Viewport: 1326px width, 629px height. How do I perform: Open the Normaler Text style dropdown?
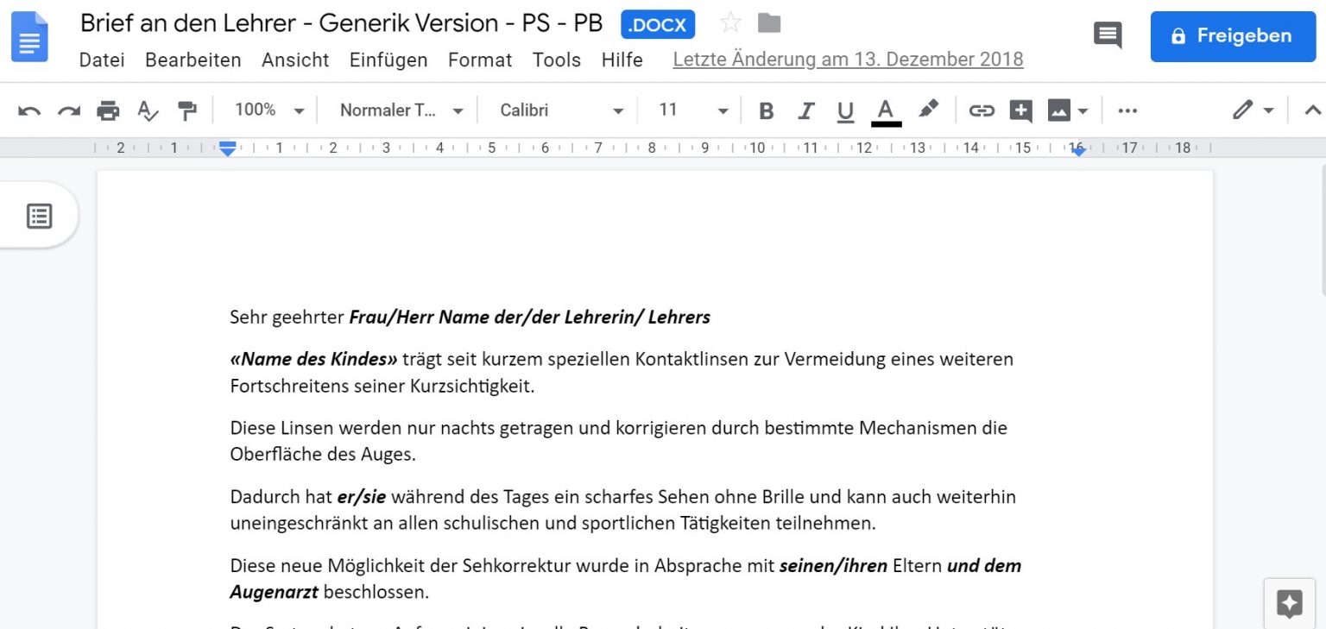401,110
